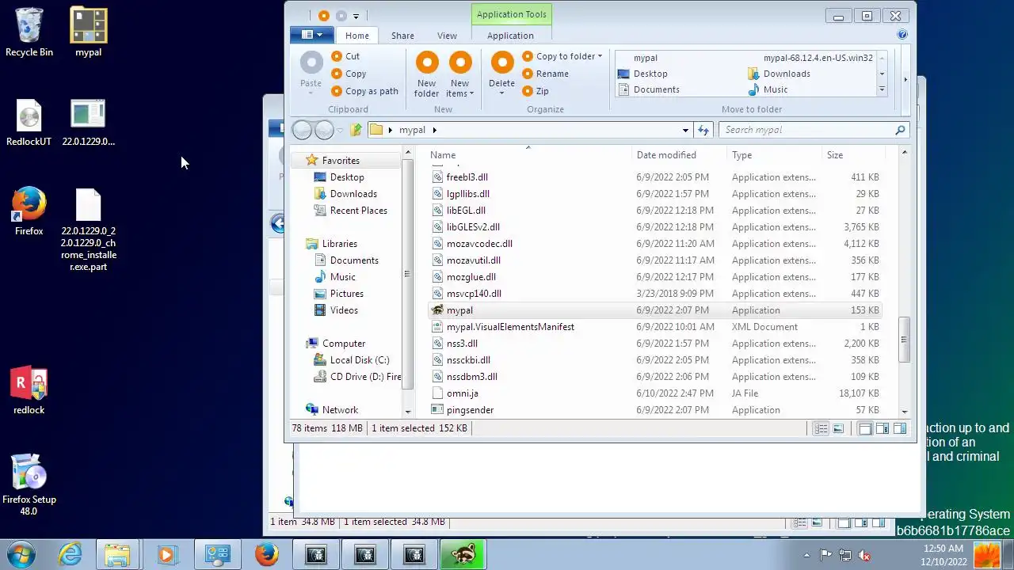1014x570 pixels.
Task: Click Copy as path in the ribbon
Action: click(x=364, y=91)
